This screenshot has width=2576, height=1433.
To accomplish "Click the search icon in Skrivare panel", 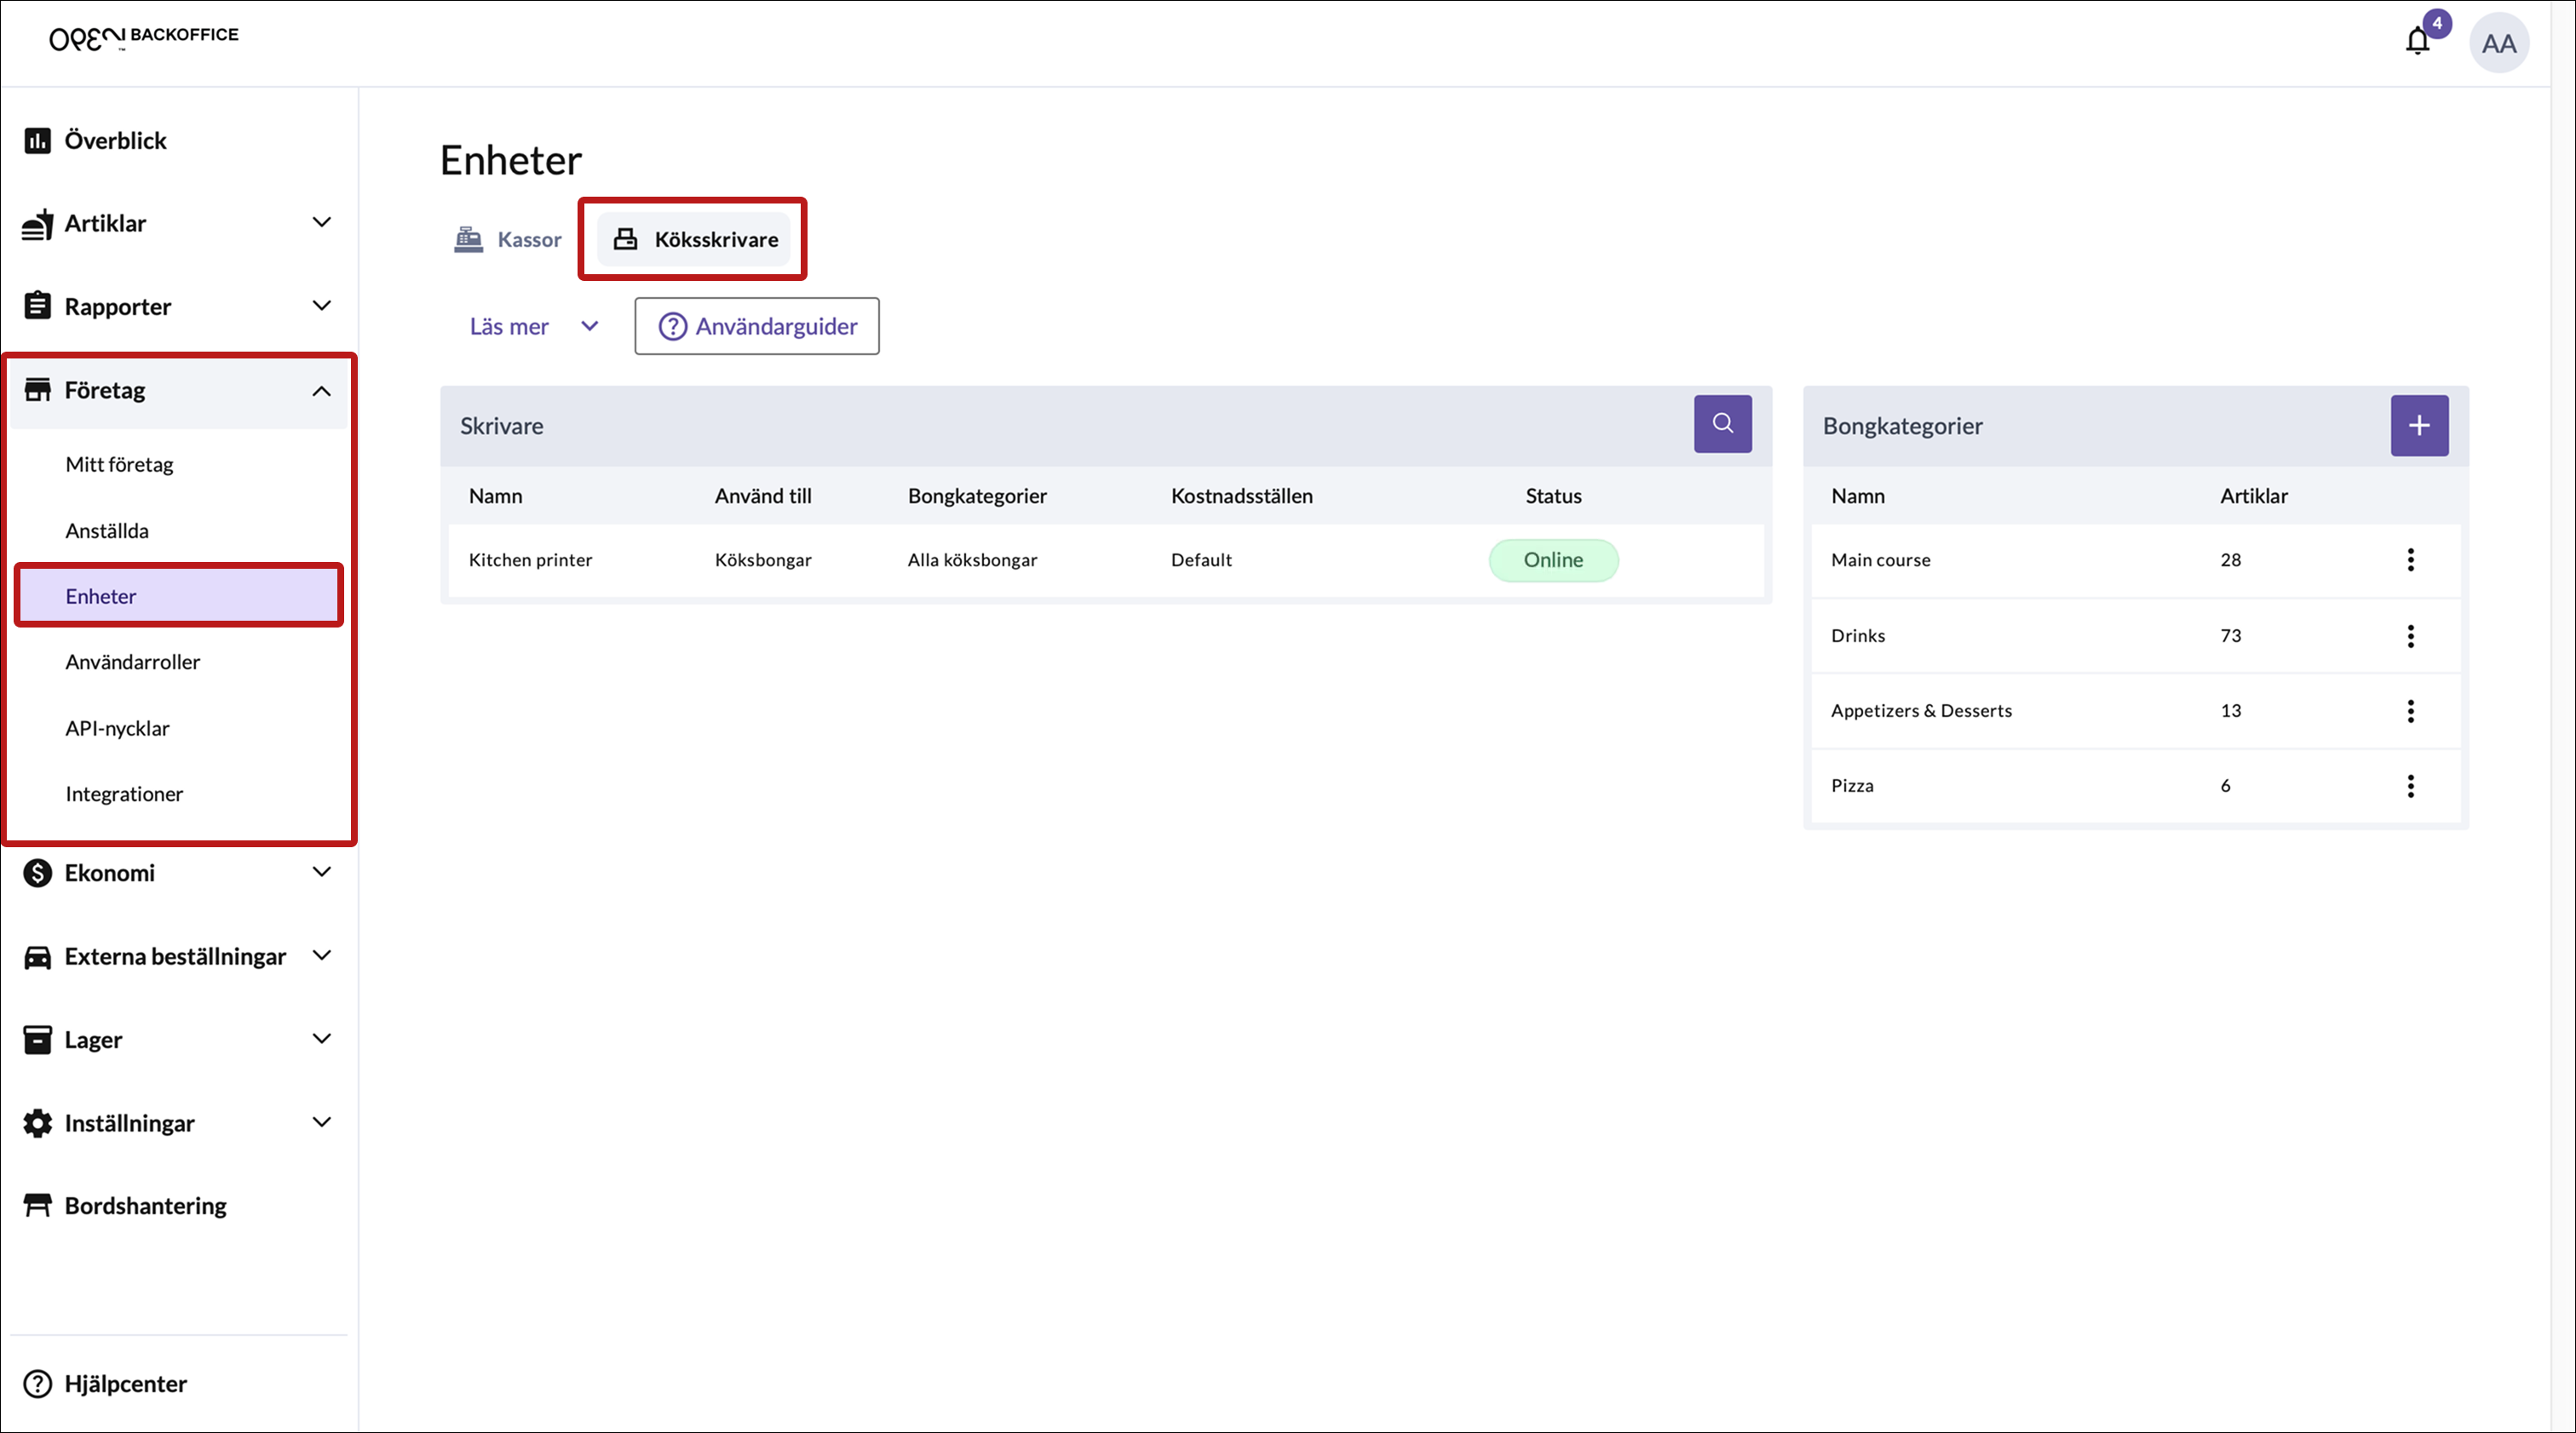I will 1722,424.
